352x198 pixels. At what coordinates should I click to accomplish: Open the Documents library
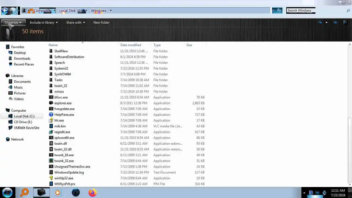pos(22,82)
